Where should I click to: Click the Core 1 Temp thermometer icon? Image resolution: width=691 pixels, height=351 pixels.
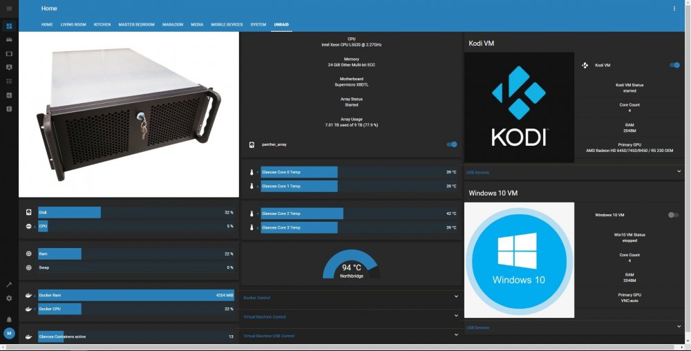pyautogui.click(x=252, y=186)
